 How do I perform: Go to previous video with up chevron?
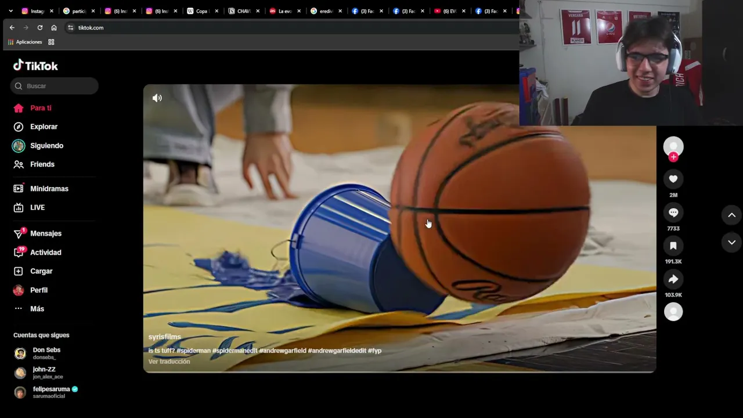coord(732,215)
